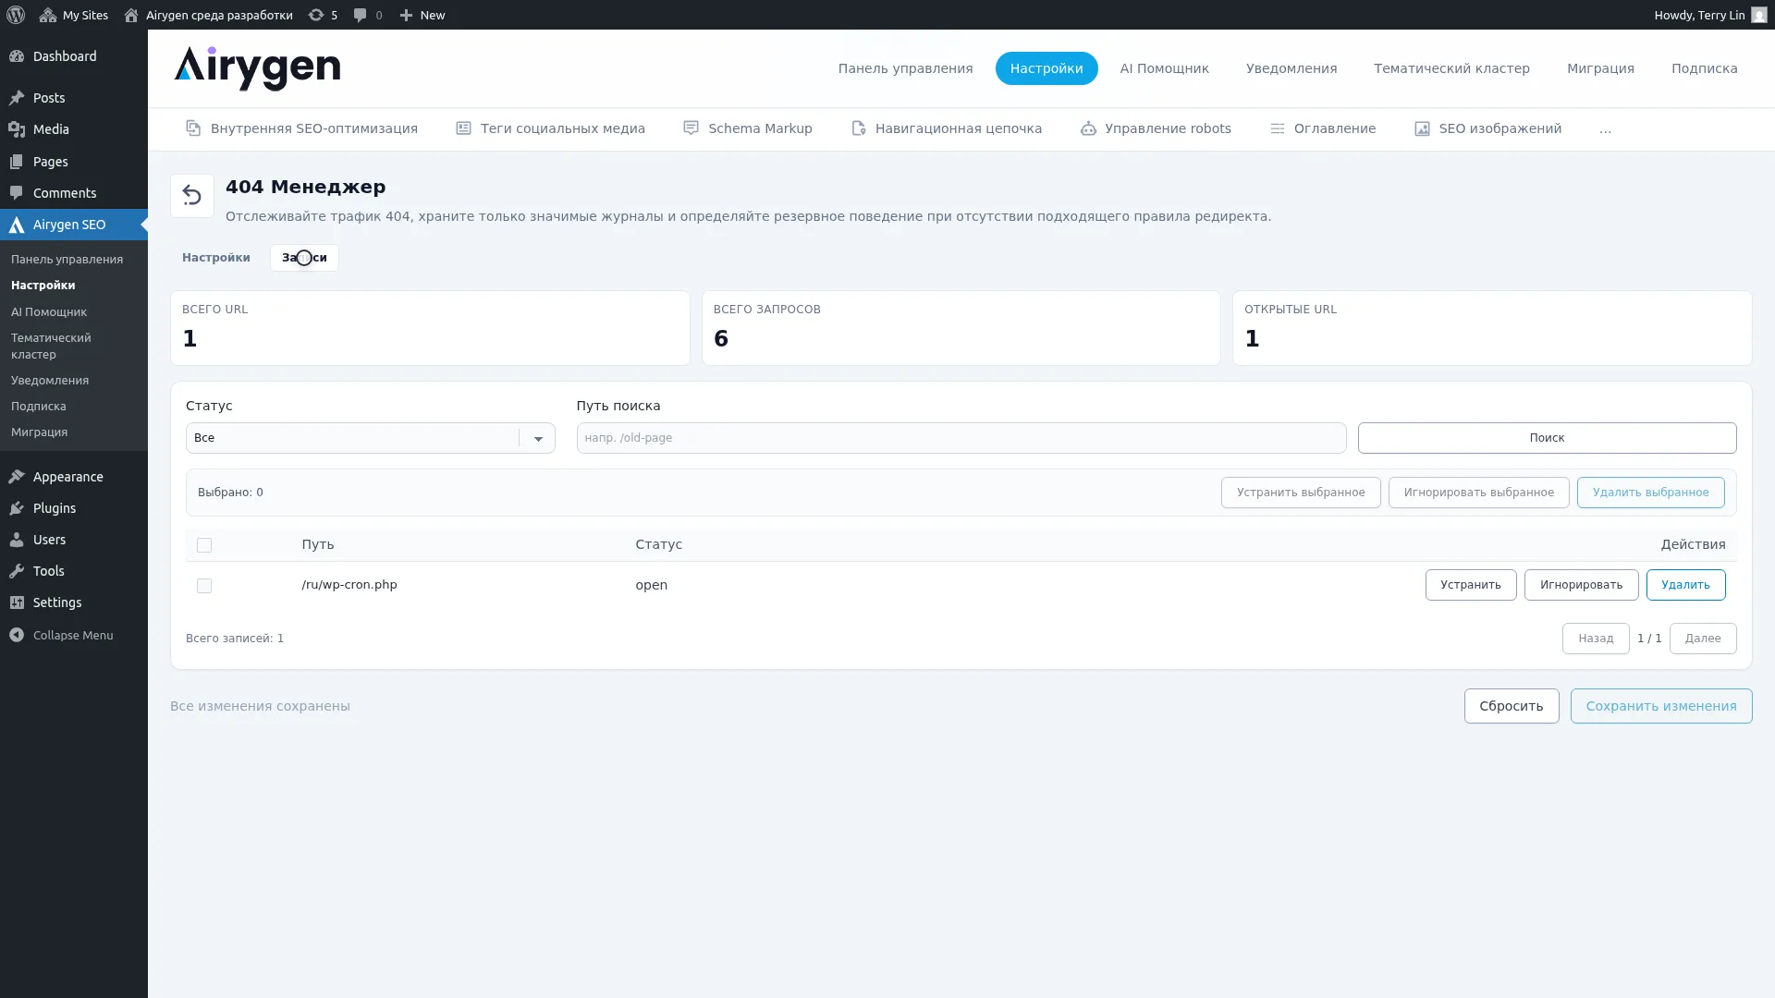Collapse the admin sidebar menu
The width and height of the screenshot is (1775, 998).
coord(74,635)
